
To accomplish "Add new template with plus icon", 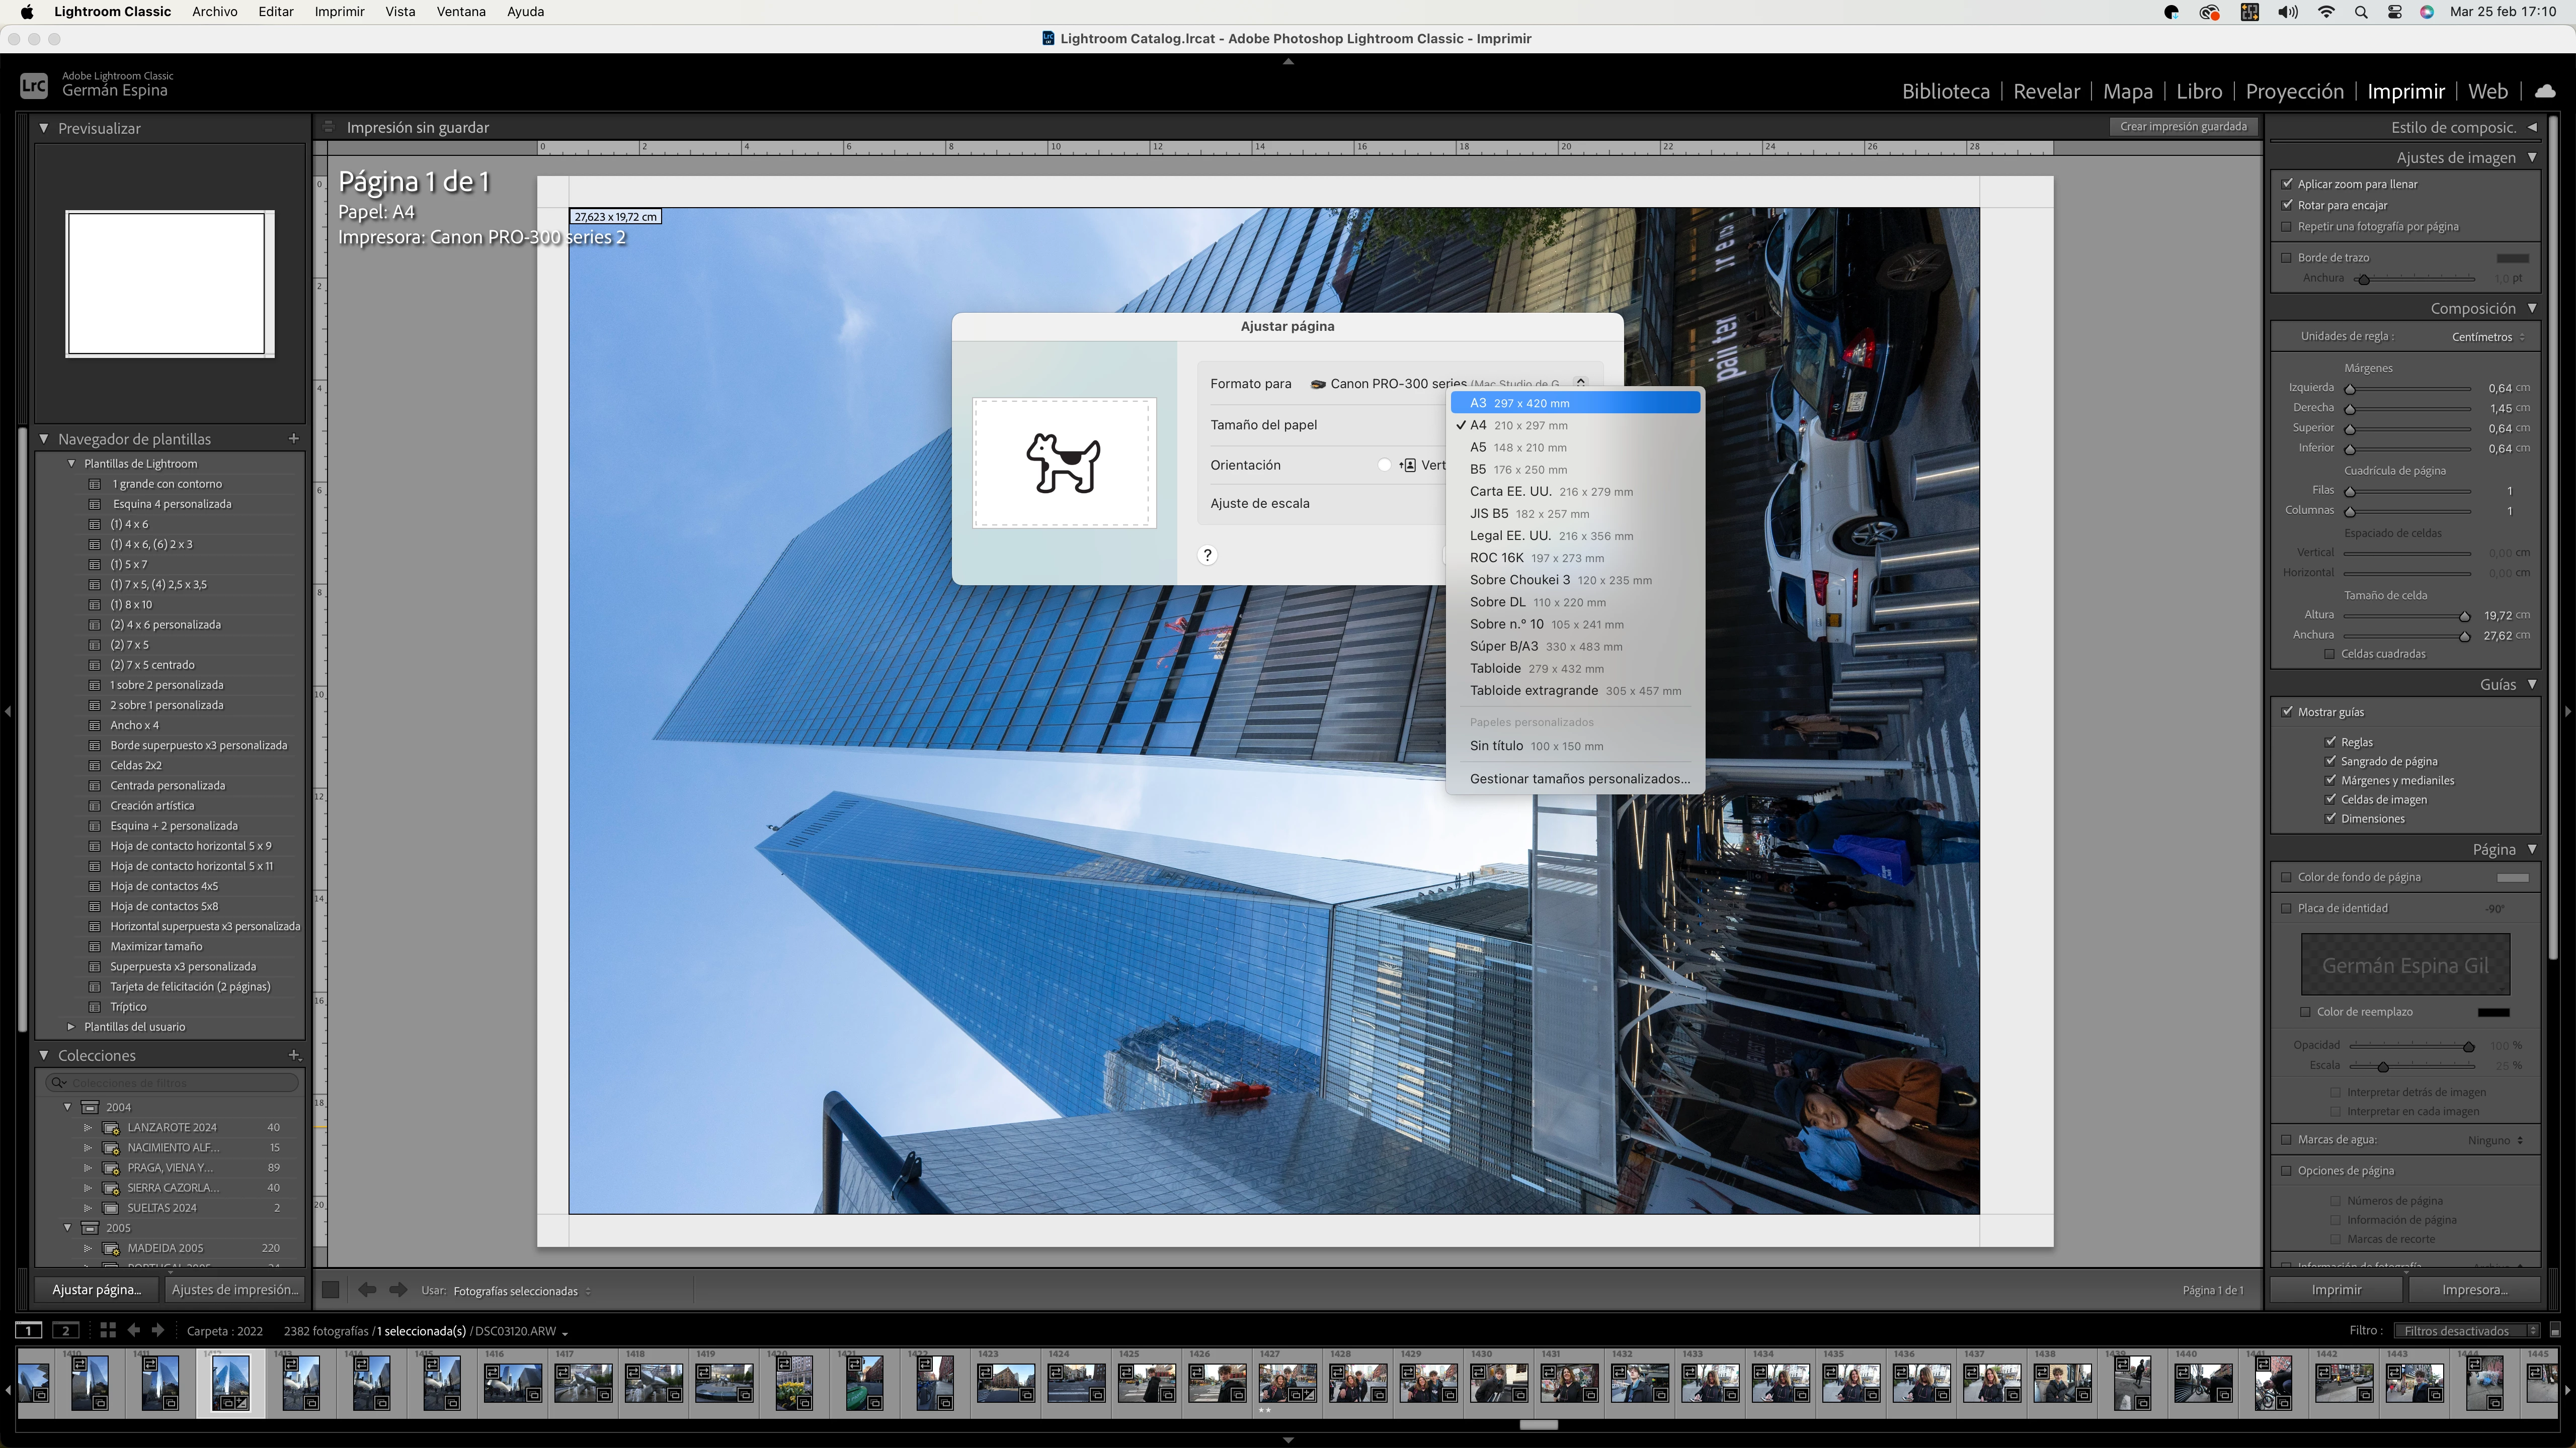I will [x=293, y=439].
